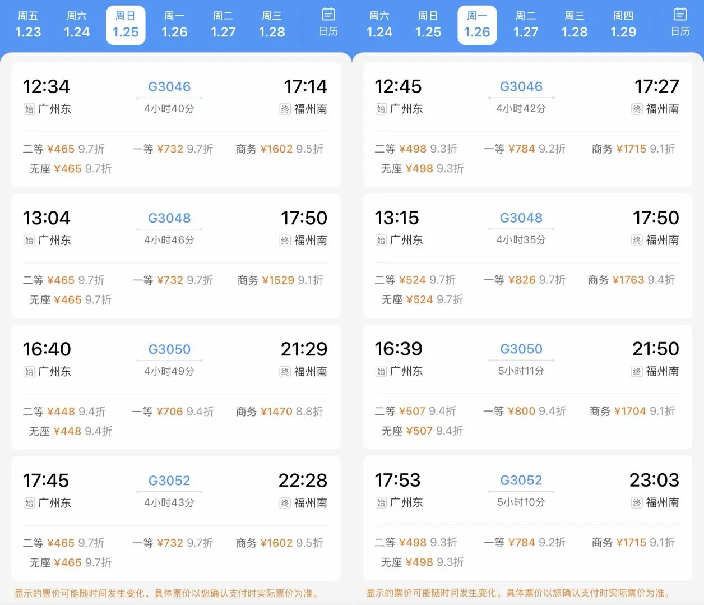Select first class ¥800 on 16:39 train
The width and height of the screenshot is (704, 605).
[x=524, y=412]
